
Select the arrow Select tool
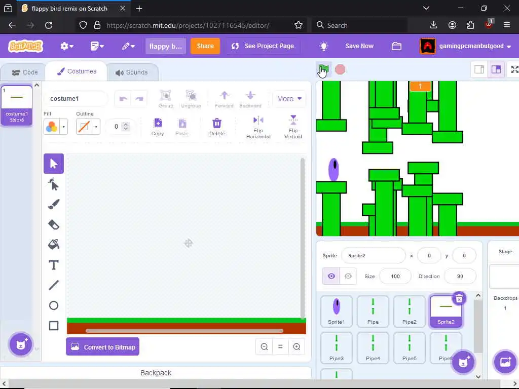coord(54,164)
